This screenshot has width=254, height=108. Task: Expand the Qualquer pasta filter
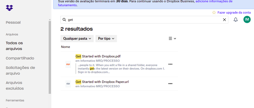(77, 39)
